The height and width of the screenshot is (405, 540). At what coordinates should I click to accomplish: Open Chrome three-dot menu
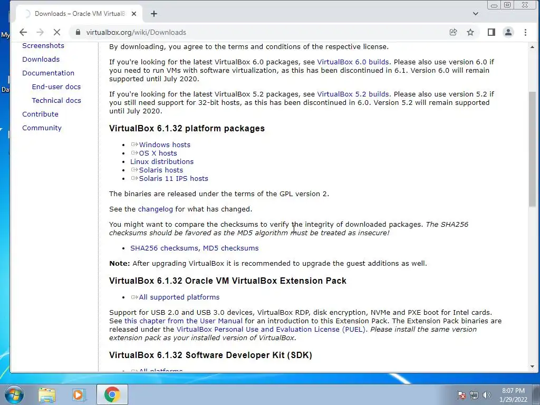click(x=525, y=32)
